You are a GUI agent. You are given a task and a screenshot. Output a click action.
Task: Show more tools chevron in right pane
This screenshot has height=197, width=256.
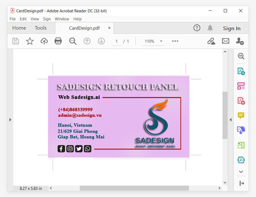click(241, 172)
